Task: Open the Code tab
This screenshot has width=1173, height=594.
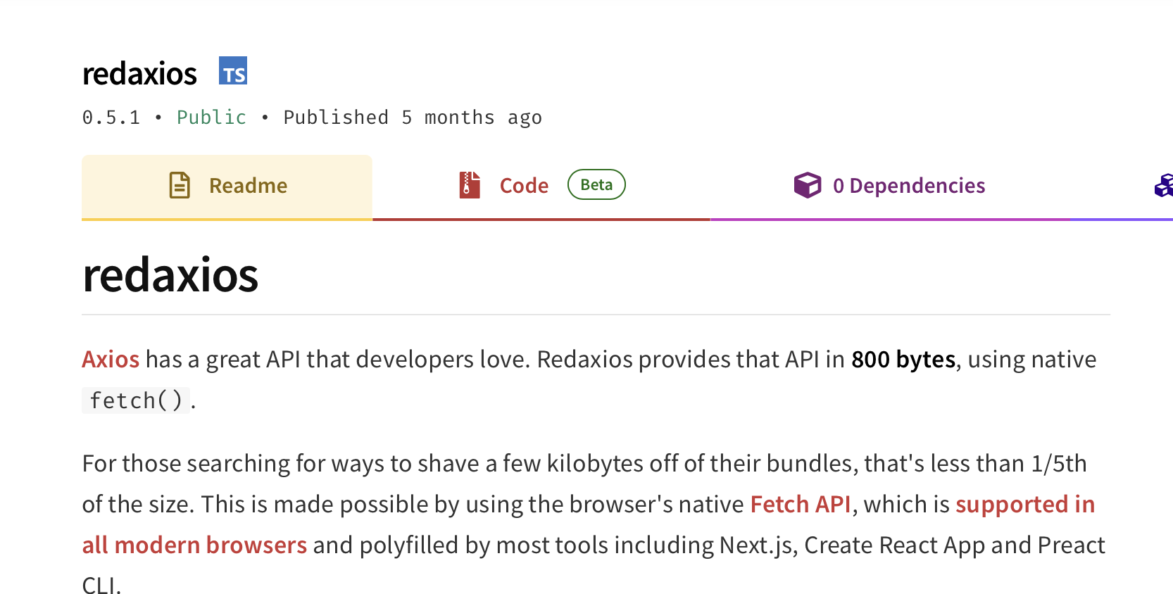Action: click(524, 186)
